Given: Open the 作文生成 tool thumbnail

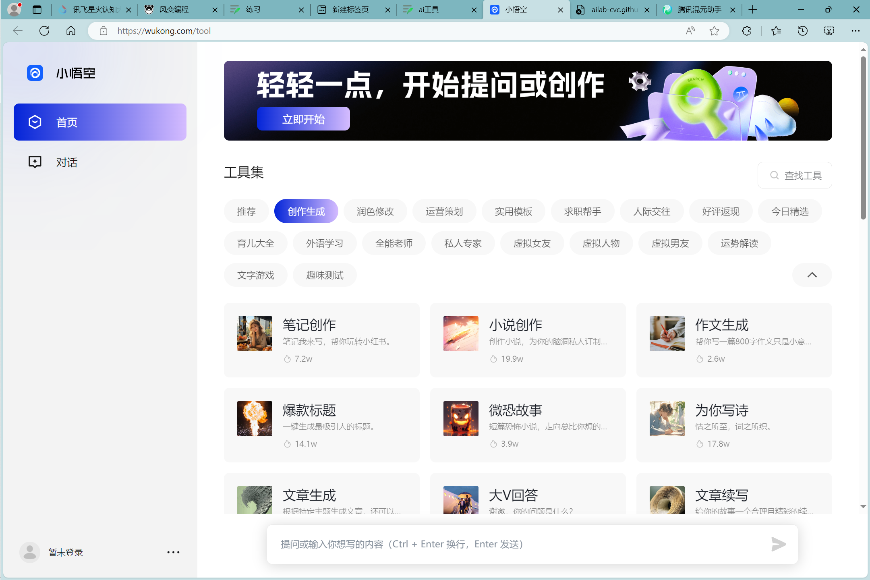Looking at the screenshot, I should (x=667, y=333).
